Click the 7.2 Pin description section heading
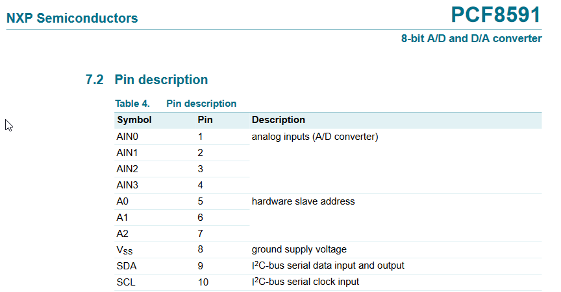 click(x=146, y=79)
